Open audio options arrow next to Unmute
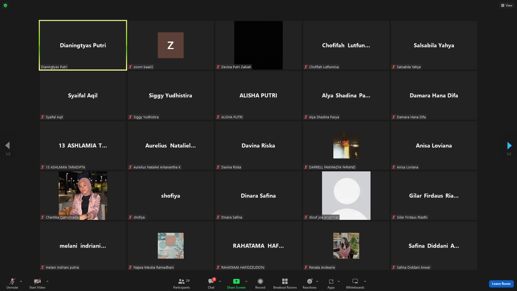Screen dimensions: 517x291 21,281
